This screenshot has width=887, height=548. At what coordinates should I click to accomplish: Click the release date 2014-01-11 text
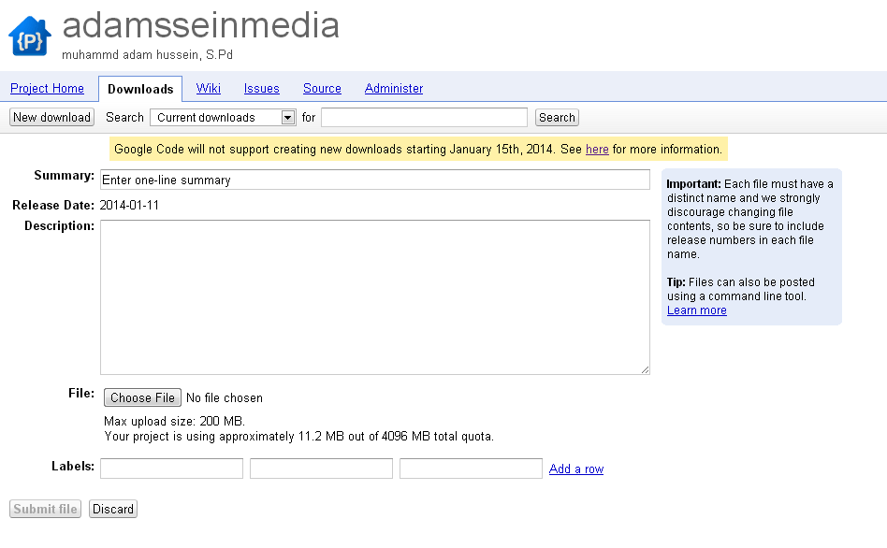tap(129, 206)
